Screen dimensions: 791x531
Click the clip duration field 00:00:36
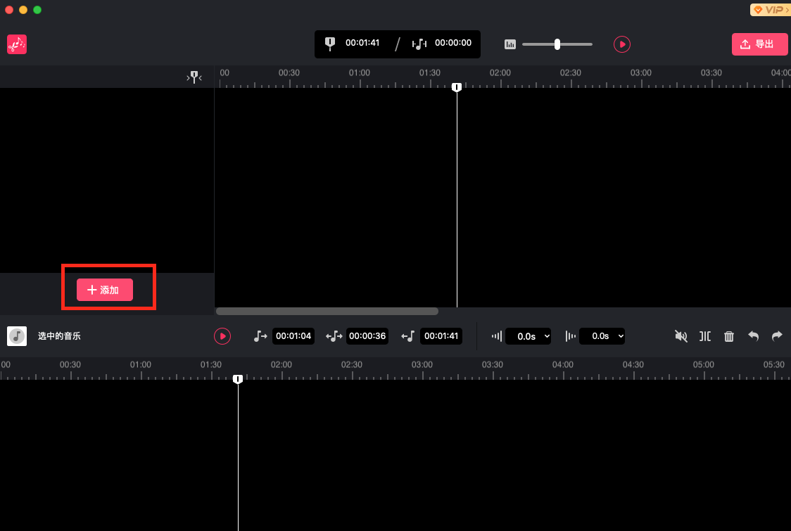coord(367,336)
